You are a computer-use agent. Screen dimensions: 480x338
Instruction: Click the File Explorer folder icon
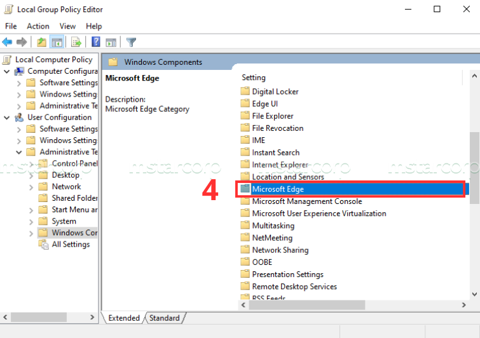coord(245,116)
